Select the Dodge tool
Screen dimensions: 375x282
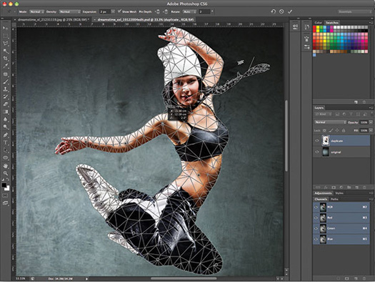(5, 127)
